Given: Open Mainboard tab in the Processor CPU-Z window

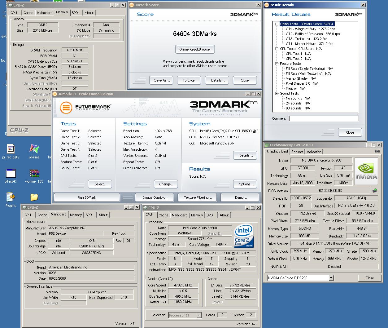Looking at the screenshot, I should [x=180, y=215].
